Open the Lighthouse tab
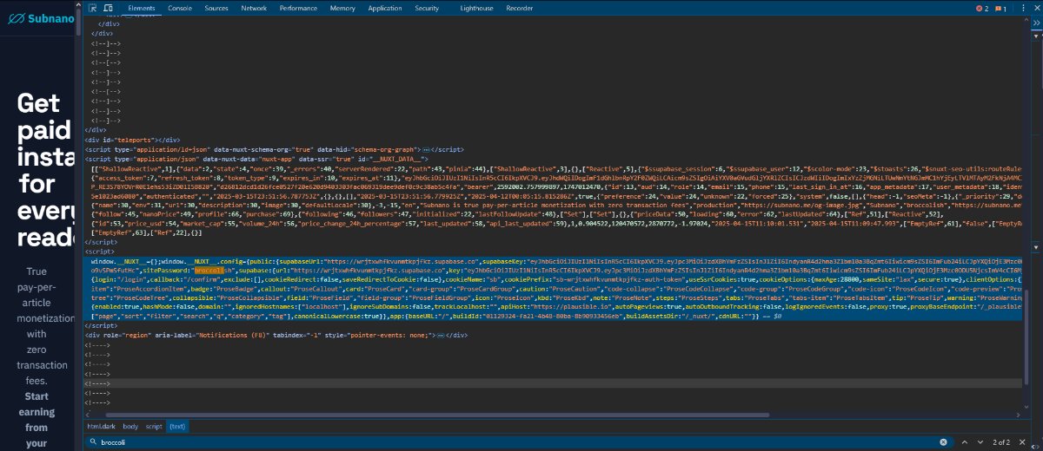Viewport: 1043px width, 451px height. (476, 8)
